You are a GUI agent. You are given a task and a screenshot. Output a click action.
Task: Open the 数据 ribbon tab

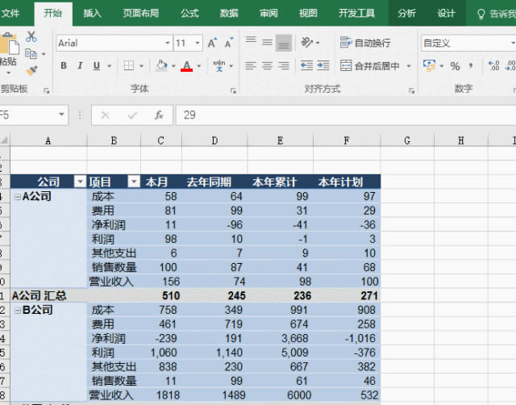229,13
